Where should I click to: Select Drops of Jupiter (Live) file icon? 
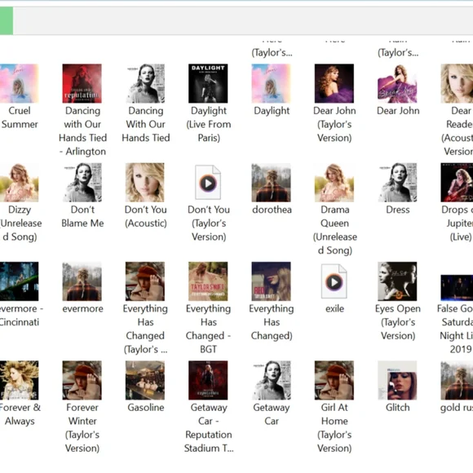coord(457,183)
